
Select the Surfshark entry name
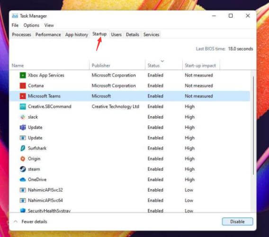pyautogui.click(x=37, y=148)
